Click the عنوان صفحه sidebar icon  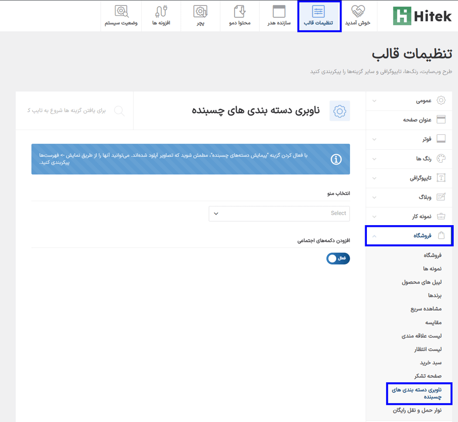[441, 119]
